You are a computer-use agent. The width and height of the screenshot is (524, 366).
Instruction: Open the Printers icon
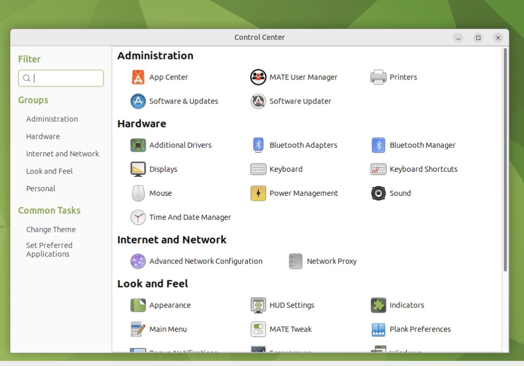tap(378, 77)
